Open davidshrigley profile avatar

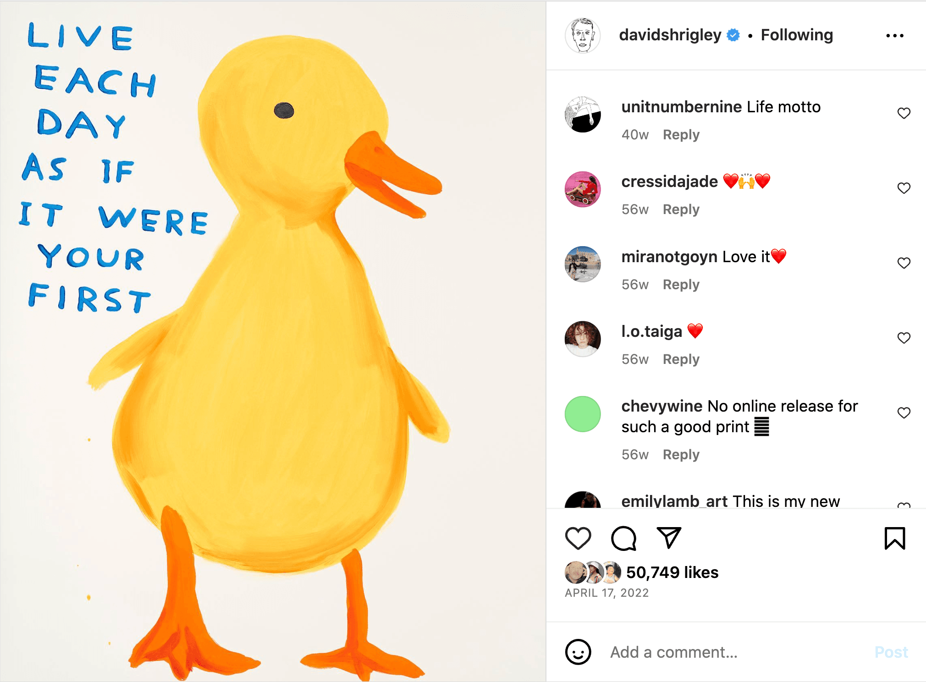[583, 35]
